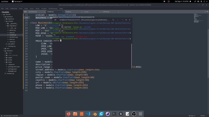Open the File menu

click(x=2, y=8)
